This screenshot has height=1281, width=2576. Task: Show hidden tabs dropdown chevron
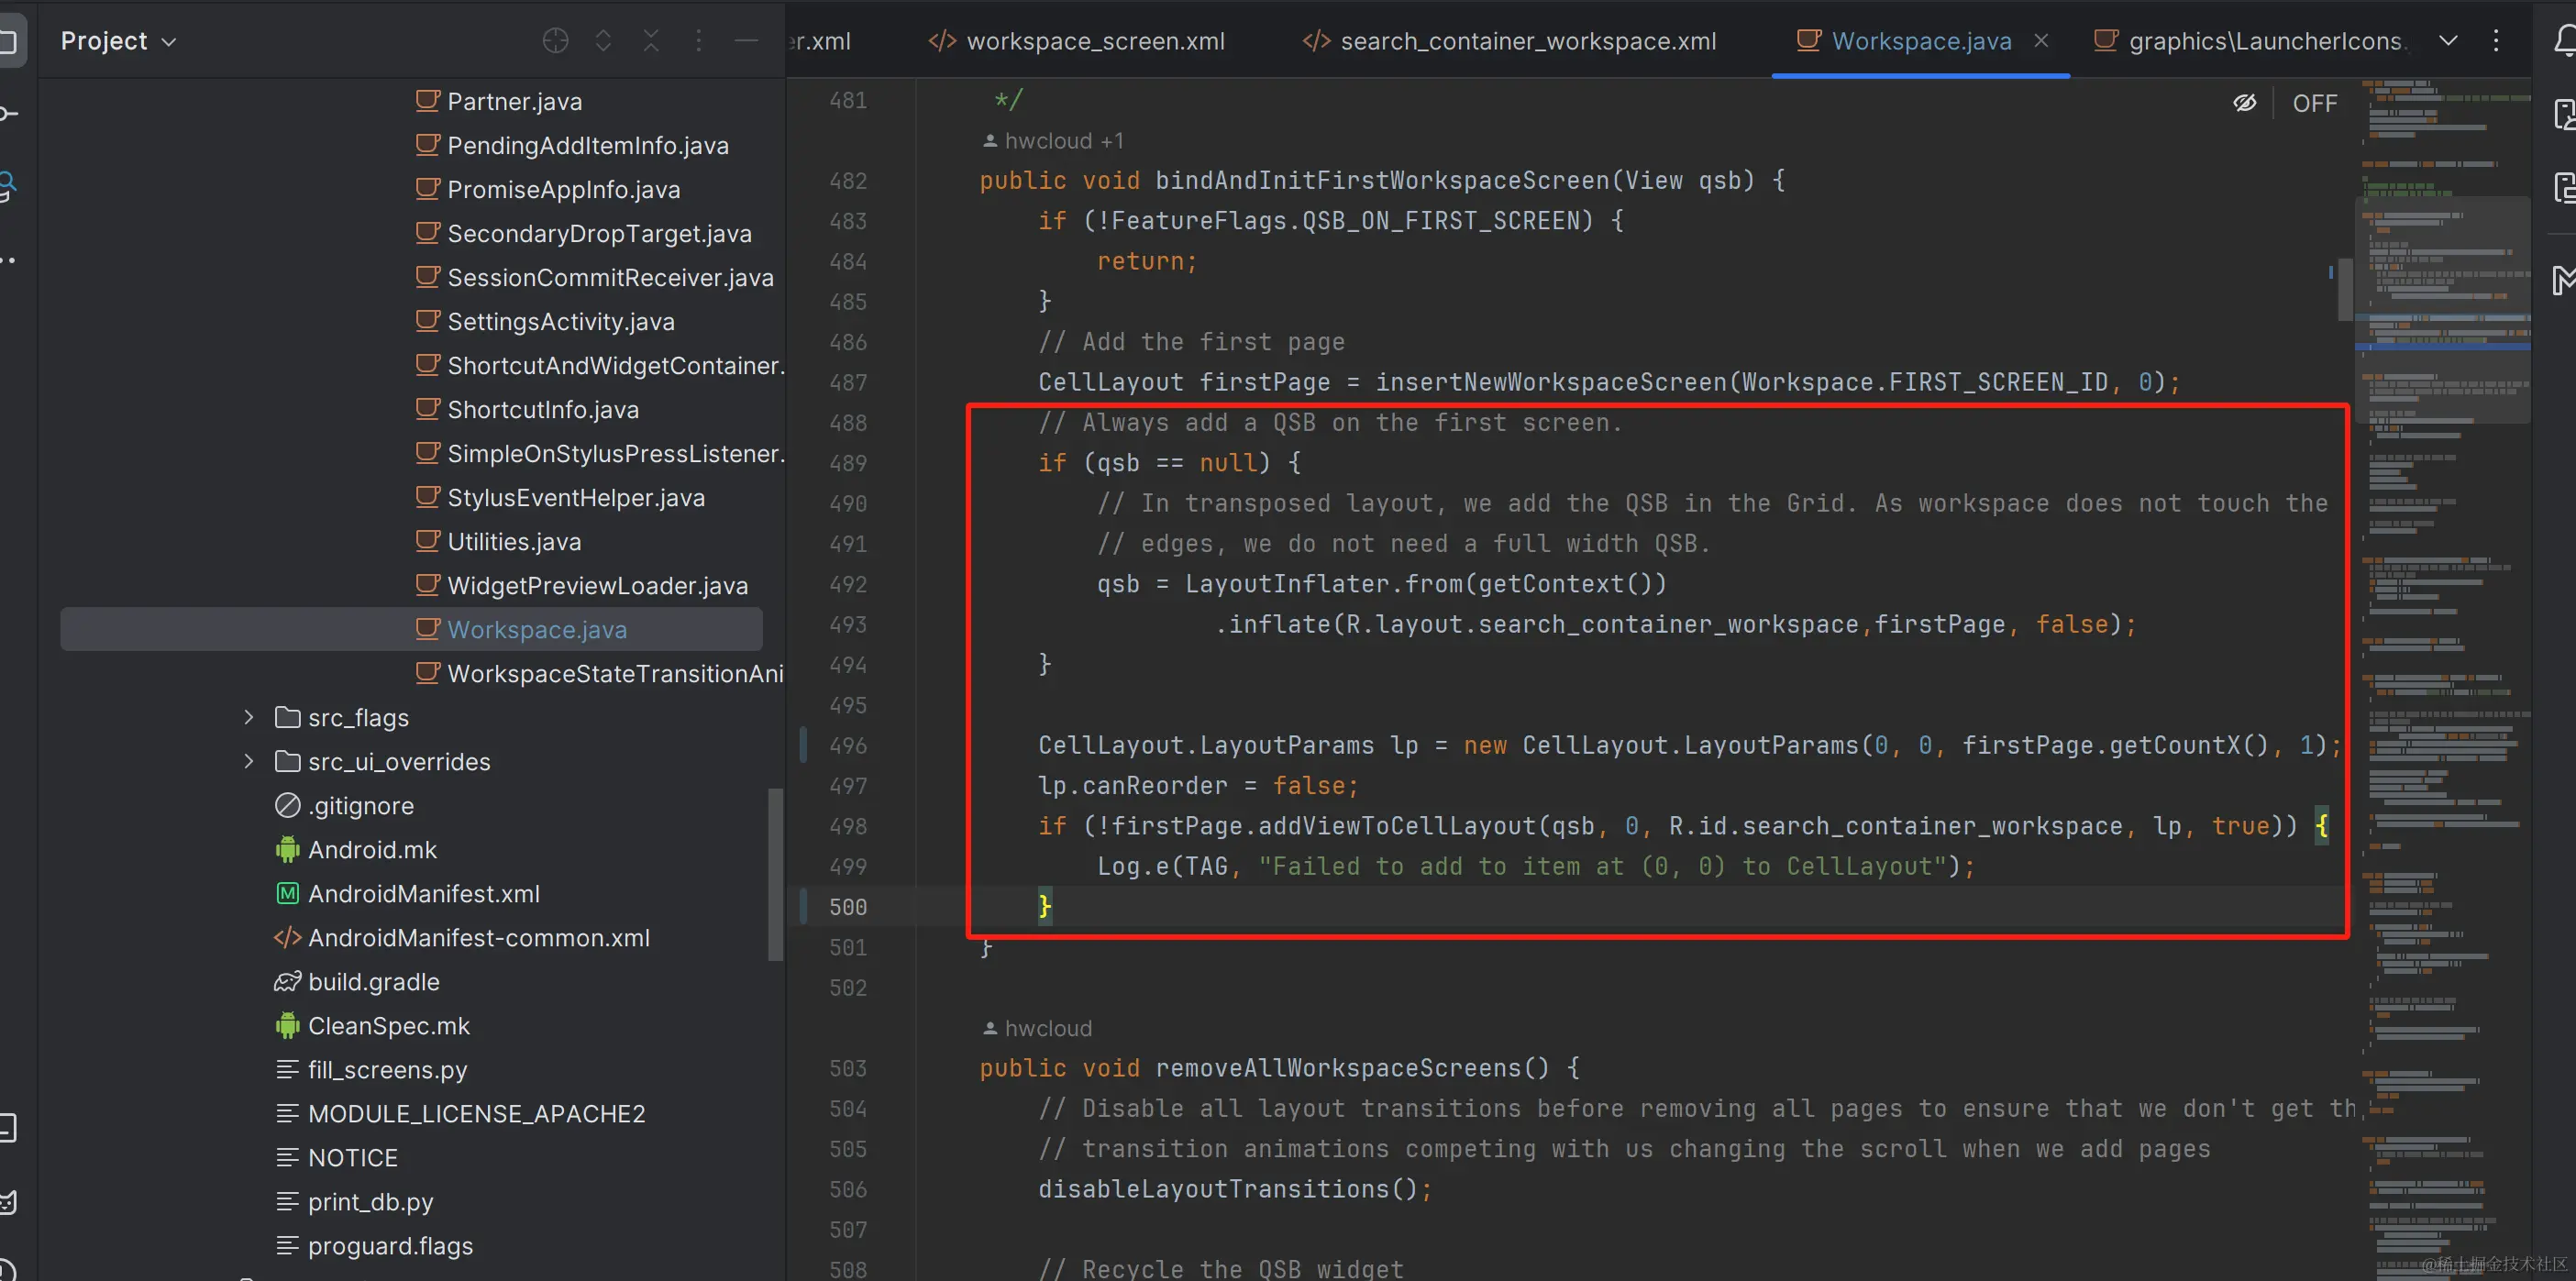click(x=2448, y=41)
